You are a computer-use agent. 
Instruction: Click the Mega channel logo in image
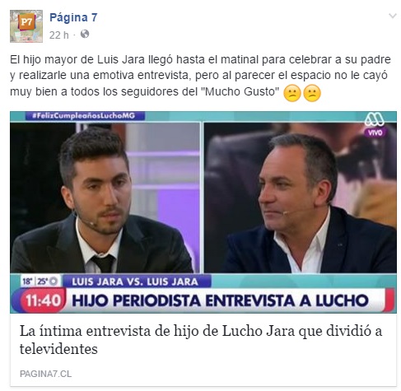pos(374,119)
